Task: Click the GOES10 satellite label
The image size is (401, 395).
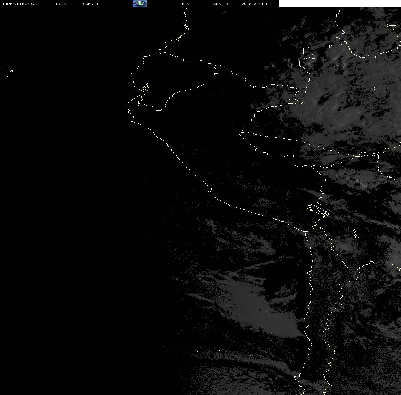Action: 90,4
